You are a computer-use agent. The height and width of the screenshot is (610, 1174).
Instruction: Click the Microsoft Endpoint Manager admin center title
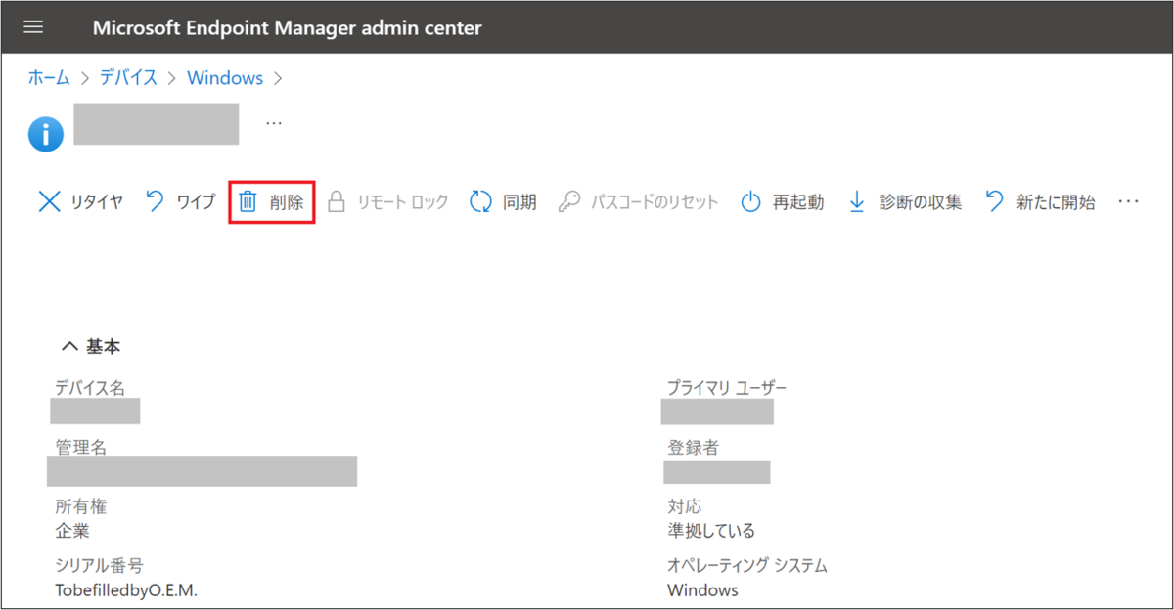[288, 27]
